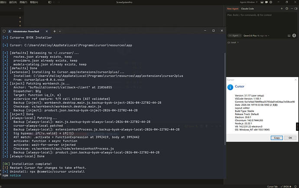299x188 pixels.
Task: Click the shield icon in PowerShell window
Action: click(4, 31)
